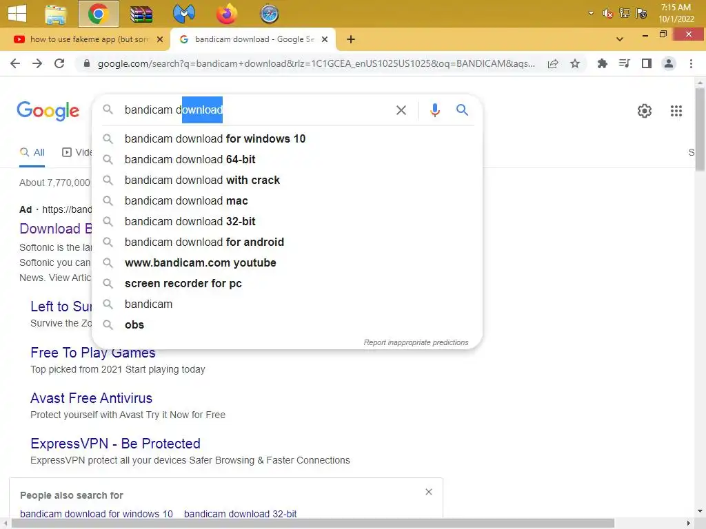706x529 pixels.
Task: Select the All results tab
Action: click(x=32, y=152)
